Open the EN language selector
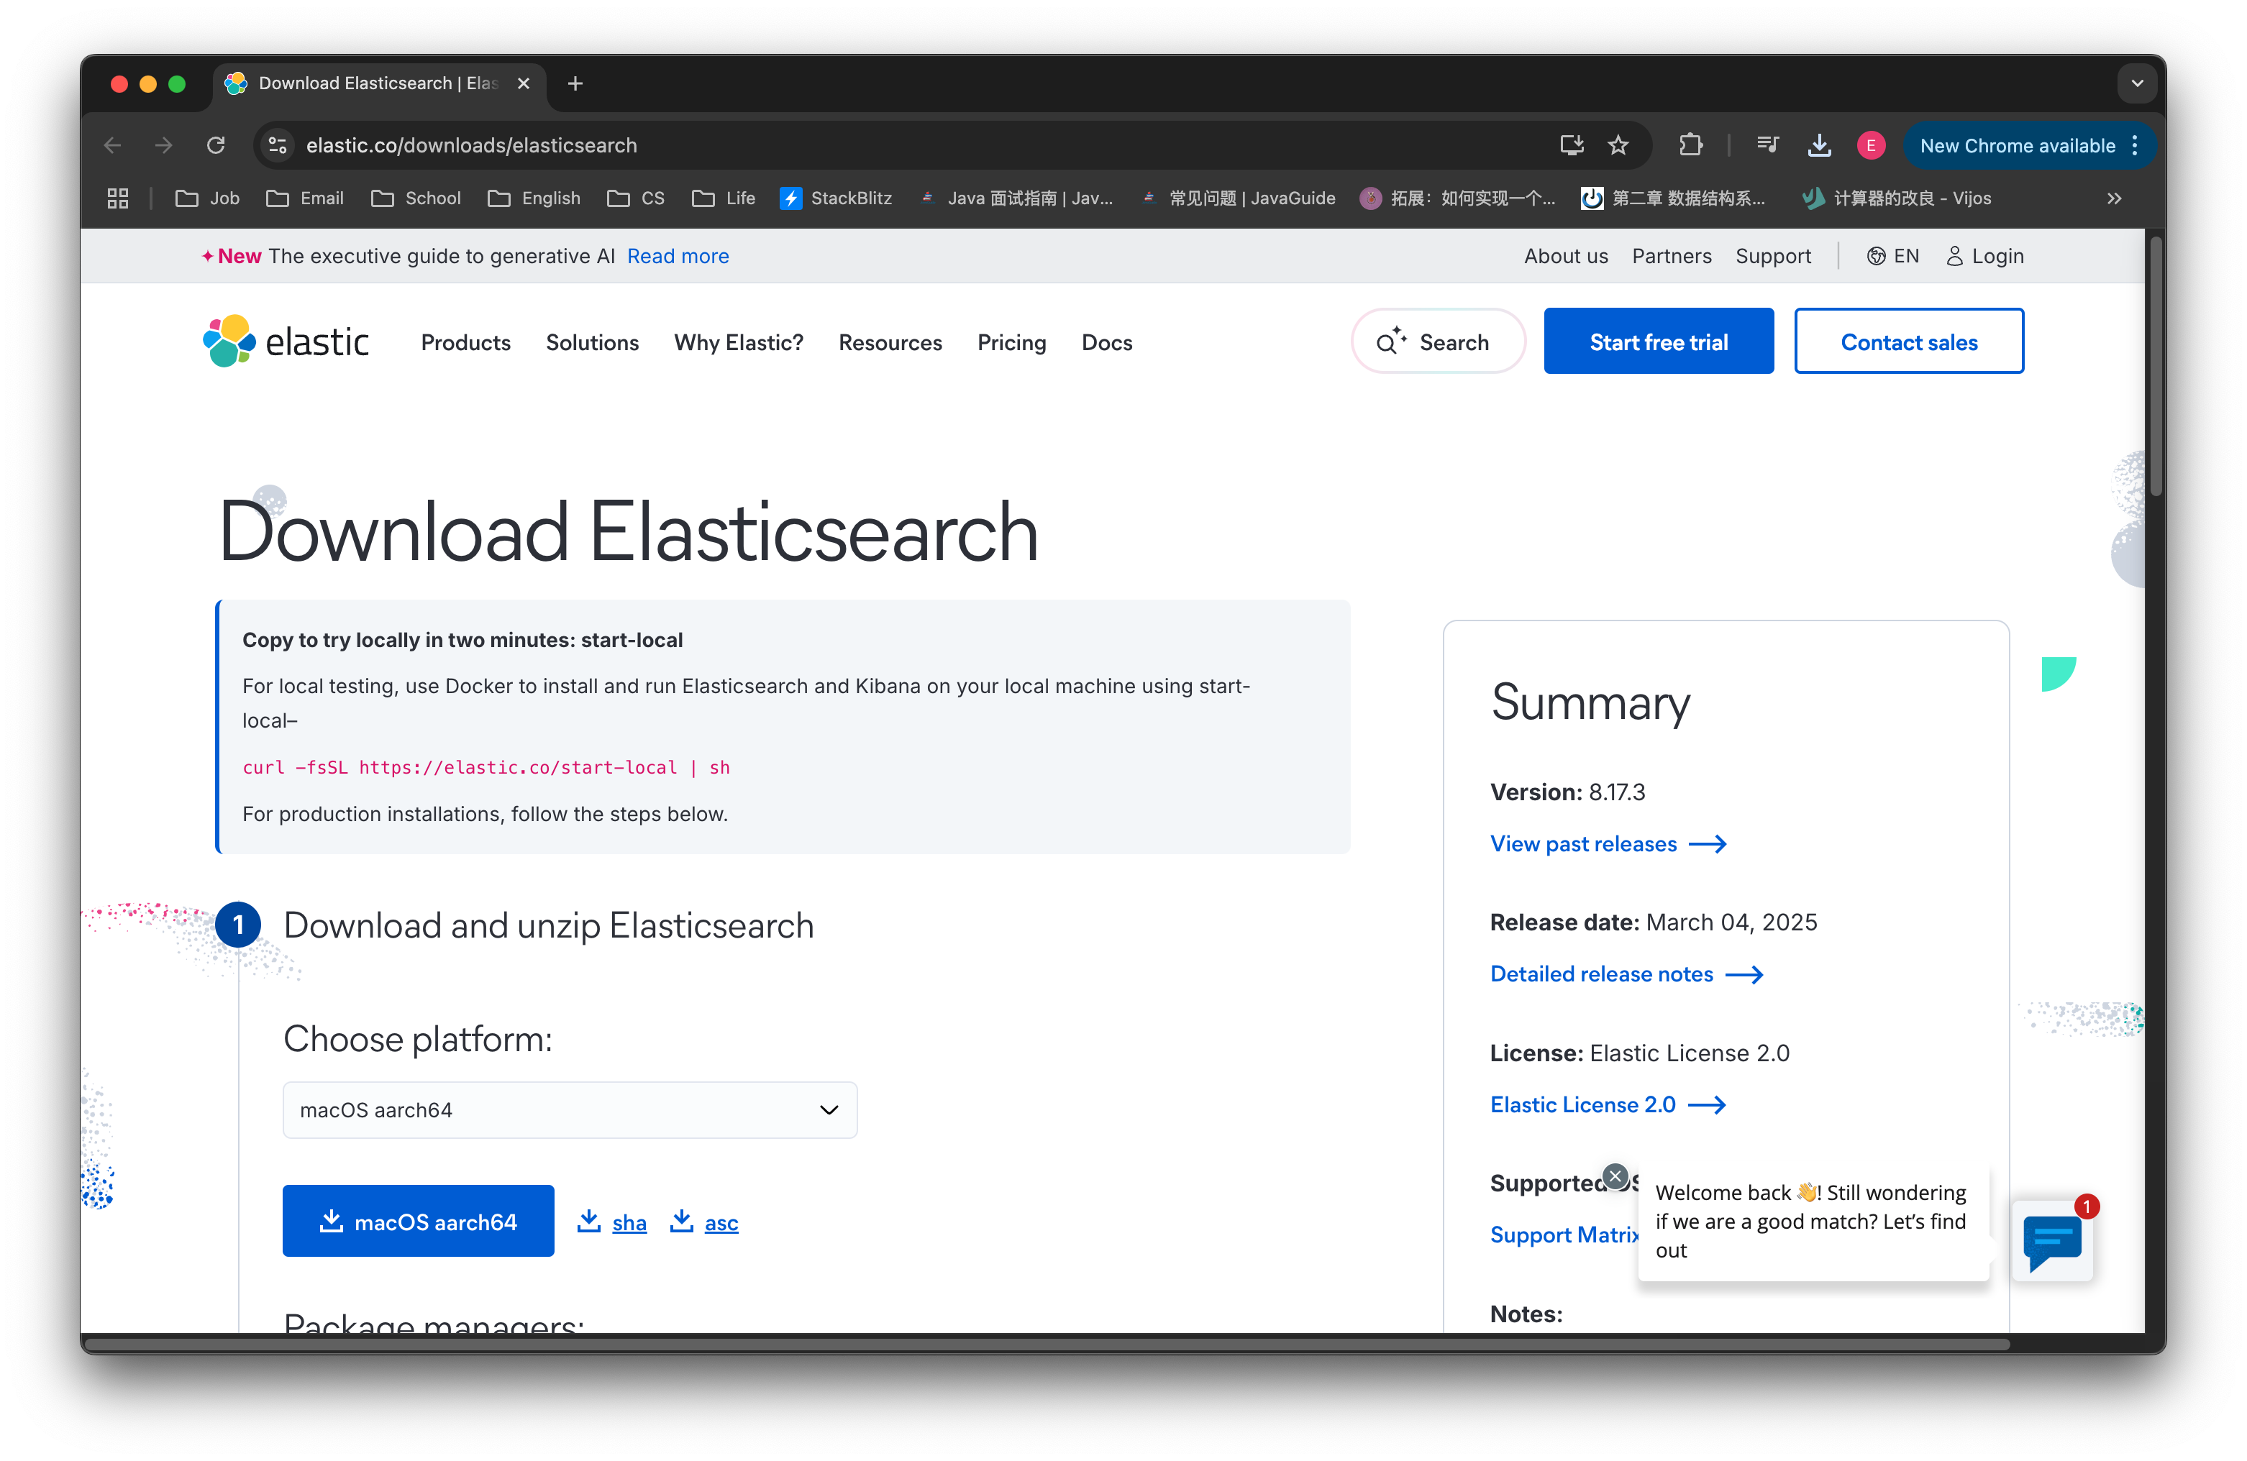This screenshot has height=1461, width=2247. point(1893,256)
